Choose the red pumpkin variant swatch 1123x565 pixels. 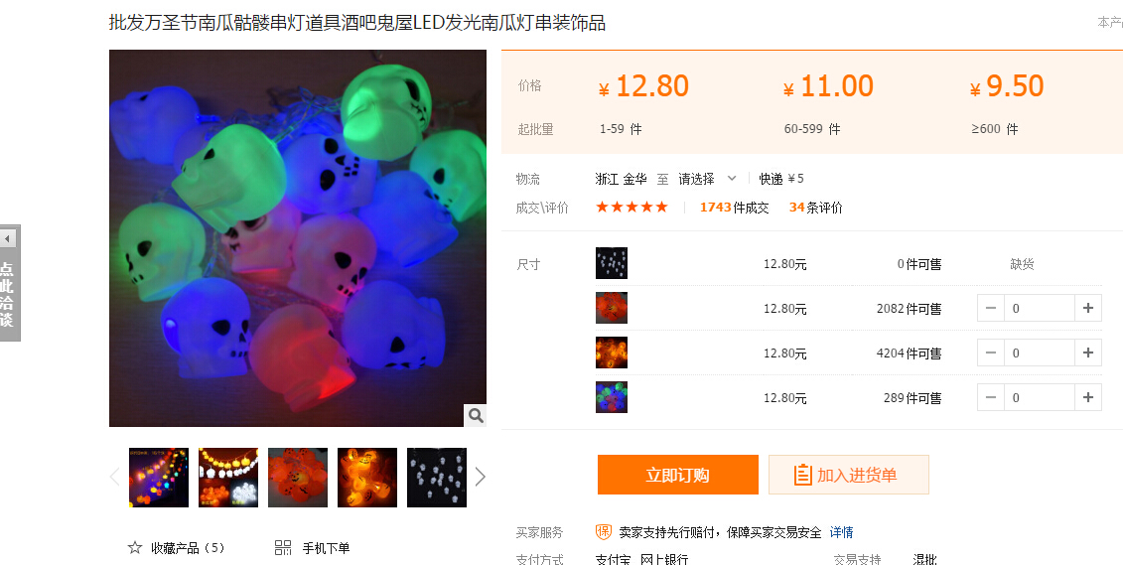click(x=612, y=308)
